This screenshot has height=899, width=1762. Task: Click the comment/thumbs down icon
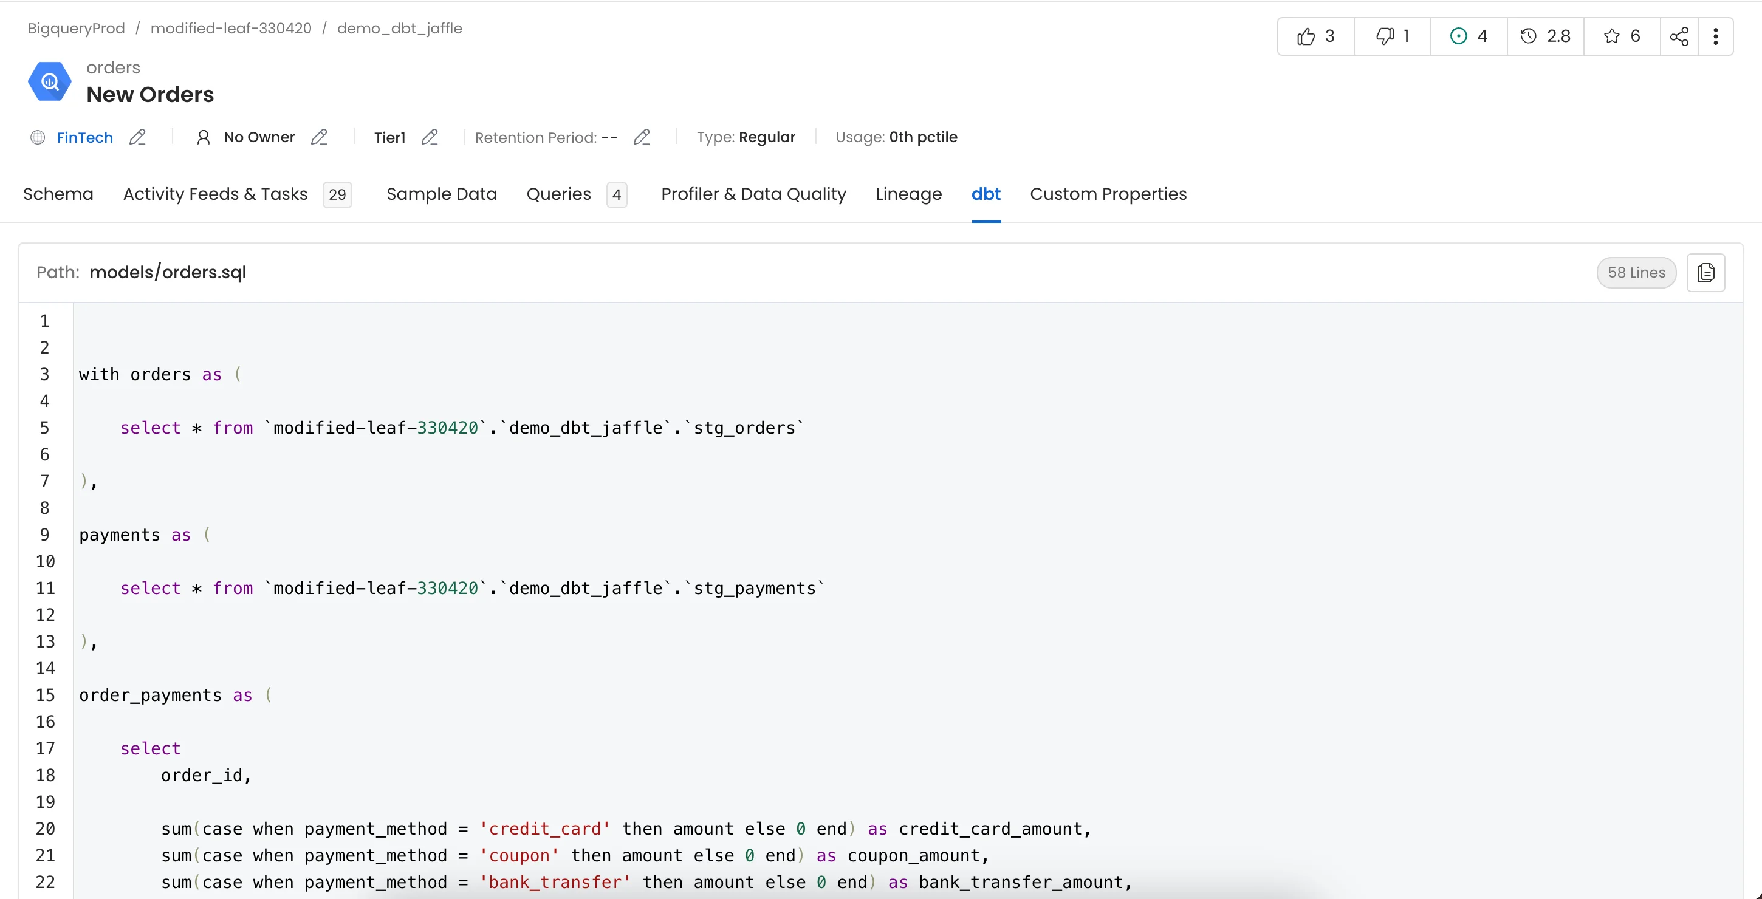1387,35
